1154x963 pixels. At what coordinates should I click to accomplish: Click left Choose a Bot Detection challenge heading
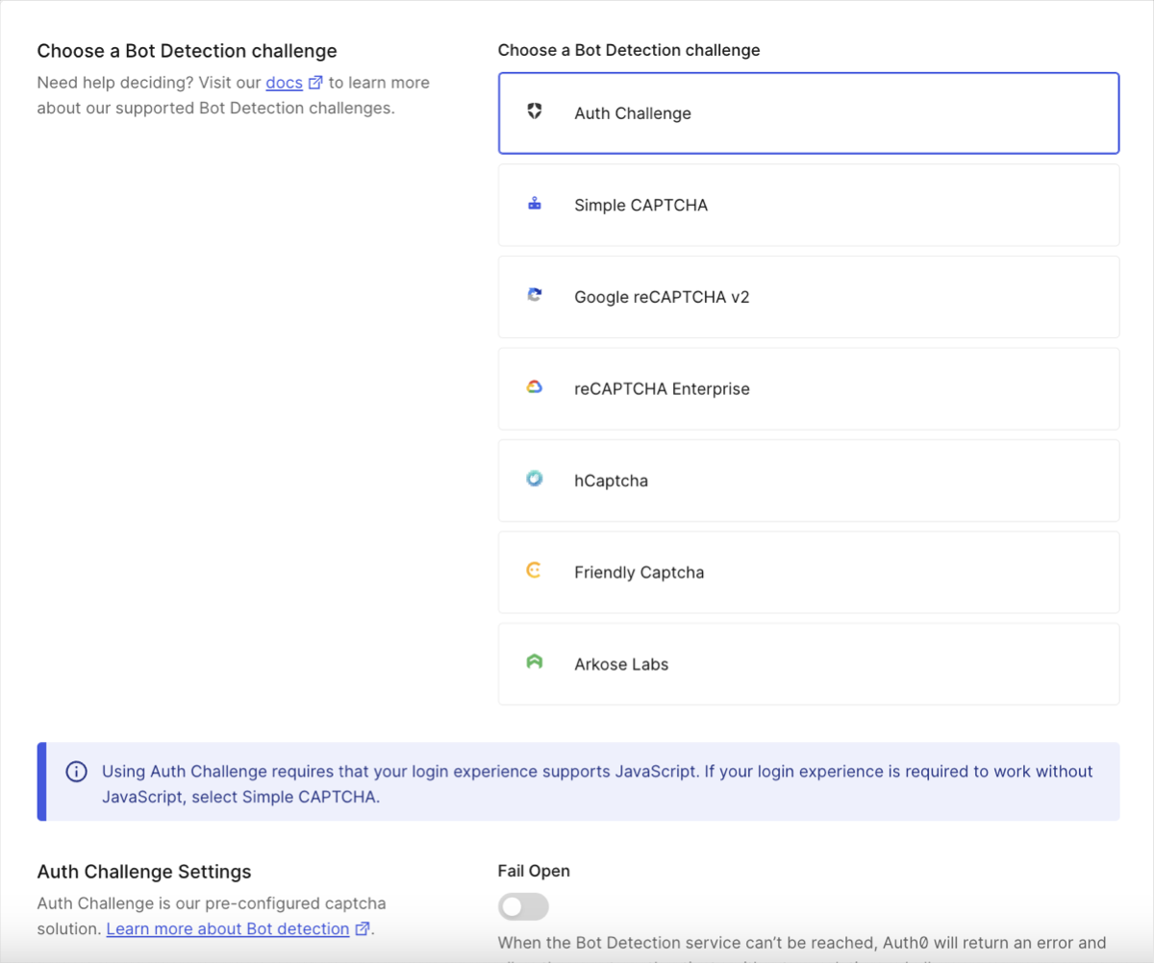[x=188, y=51]
